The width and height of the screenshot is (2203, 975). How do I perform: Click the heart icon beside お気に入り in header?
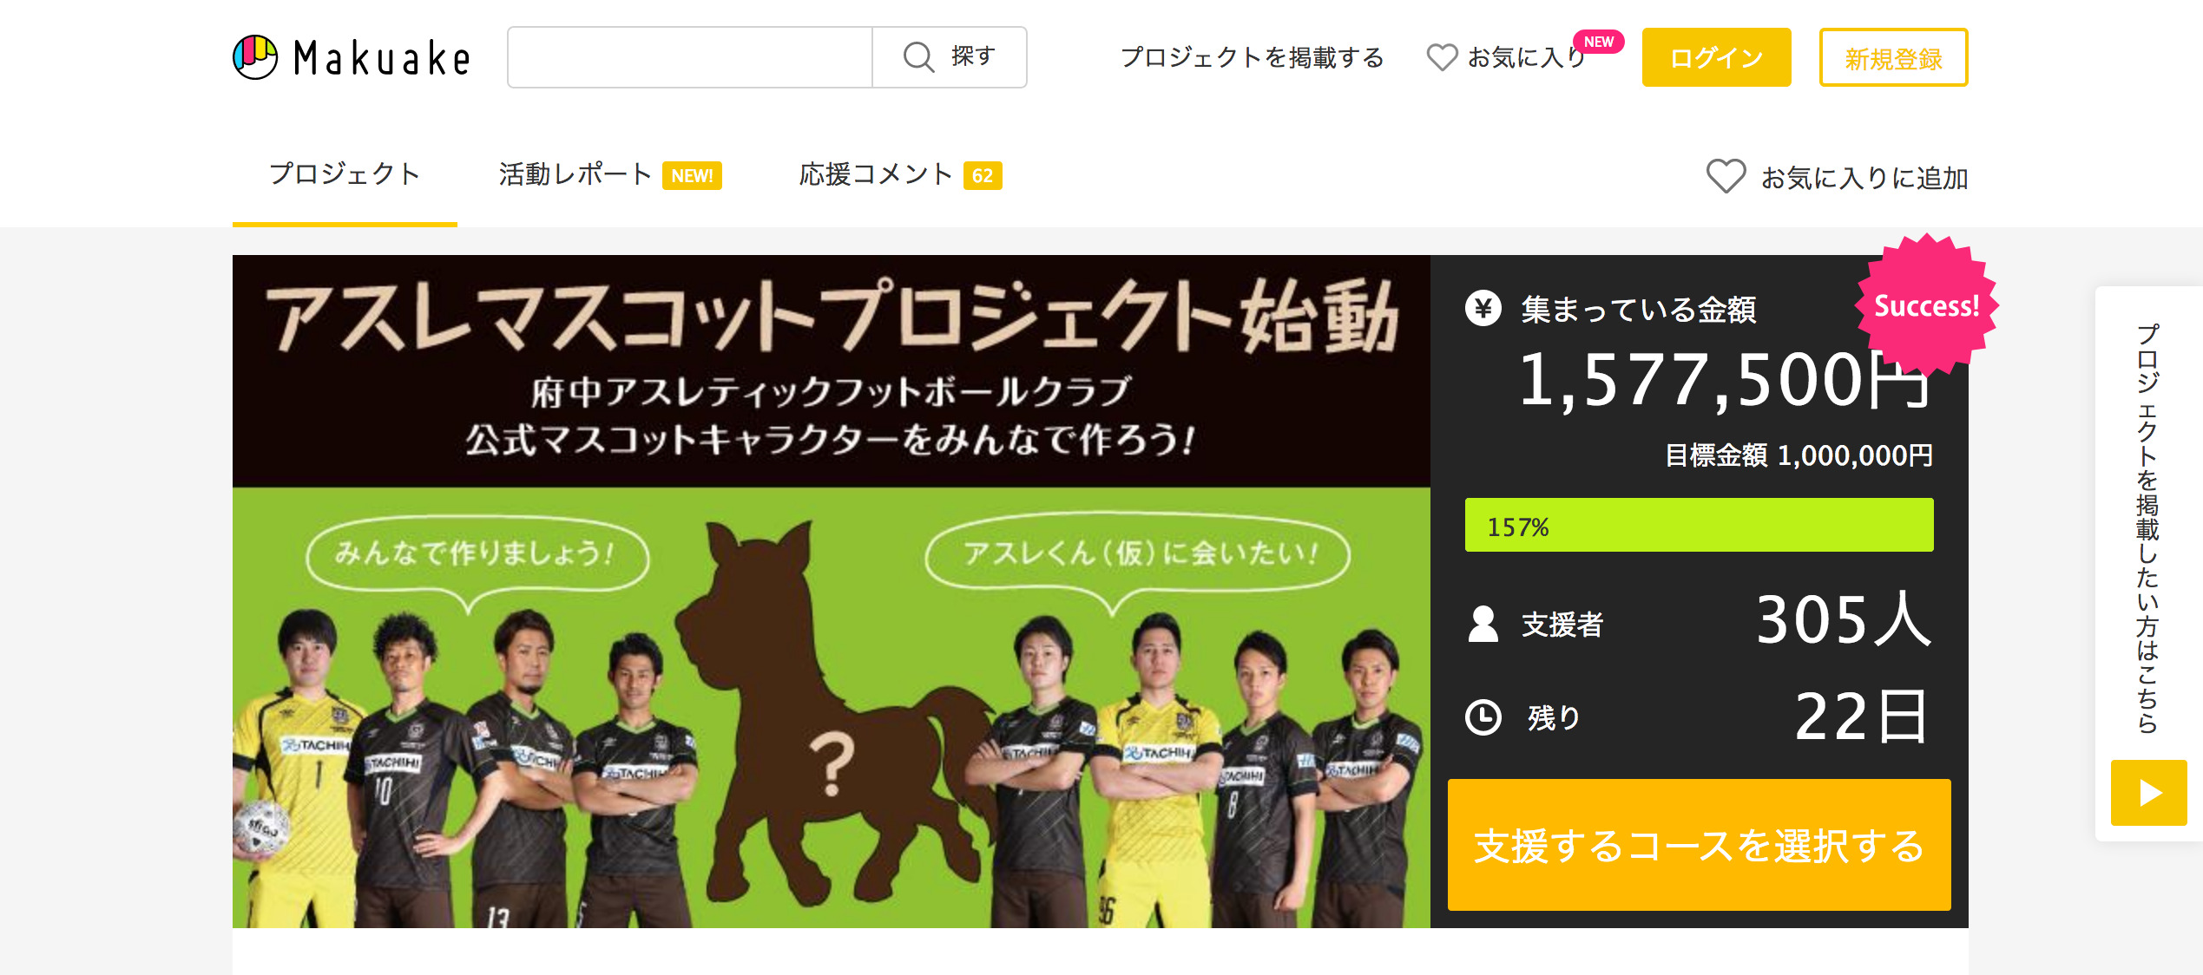click(1443, 57)
